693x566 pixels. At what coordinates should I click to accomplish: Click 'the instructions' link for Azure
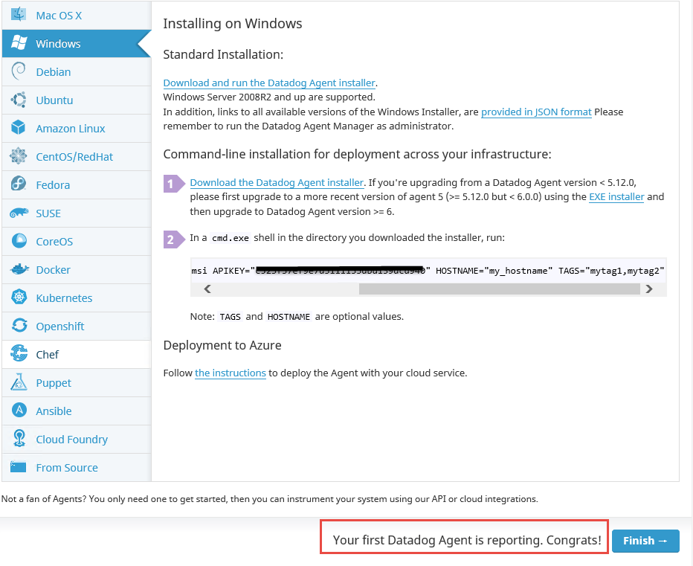coord(231,373)
